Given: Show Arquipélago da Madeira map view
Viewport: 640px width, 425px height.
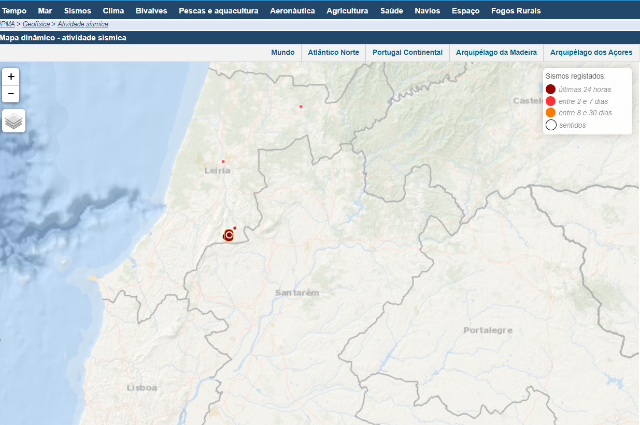Looking at the screenshot, I should point(496,52).
